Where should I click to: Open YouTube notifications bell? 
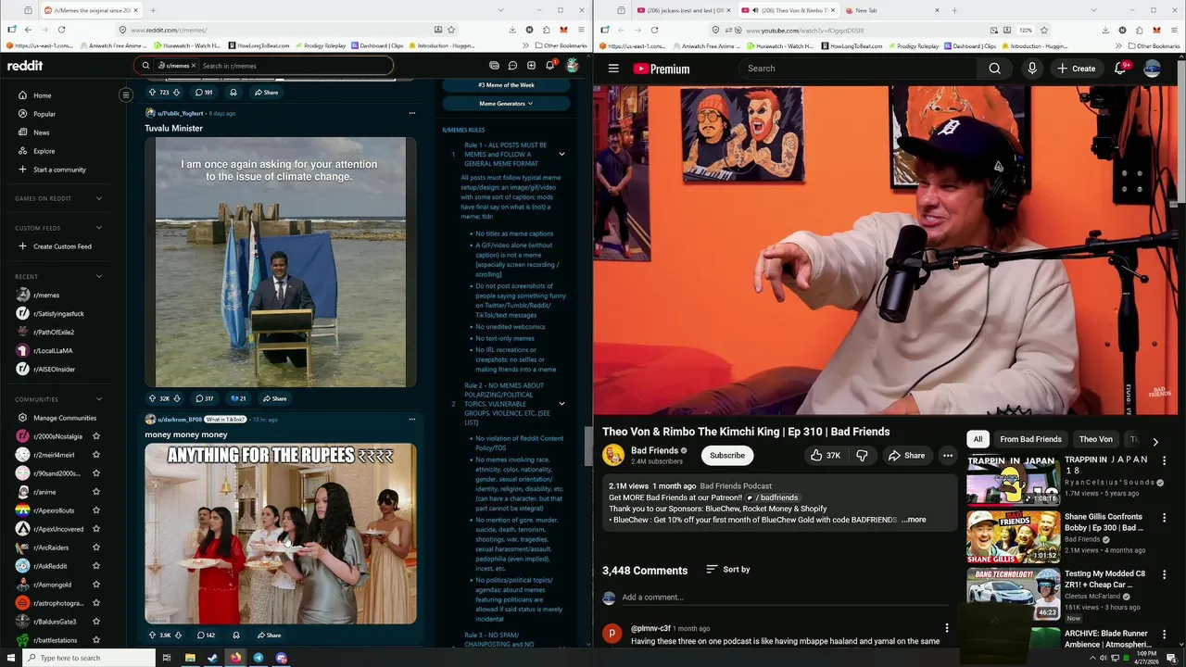[x=1119, y=69]
